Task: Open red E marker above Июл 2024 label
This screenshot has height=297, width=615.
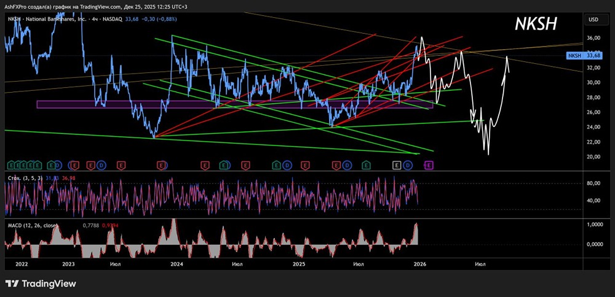Action: click(245, 166)
